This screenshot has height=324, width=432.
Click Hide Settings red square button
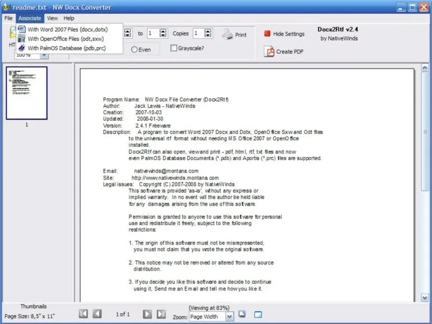(284, 34)
